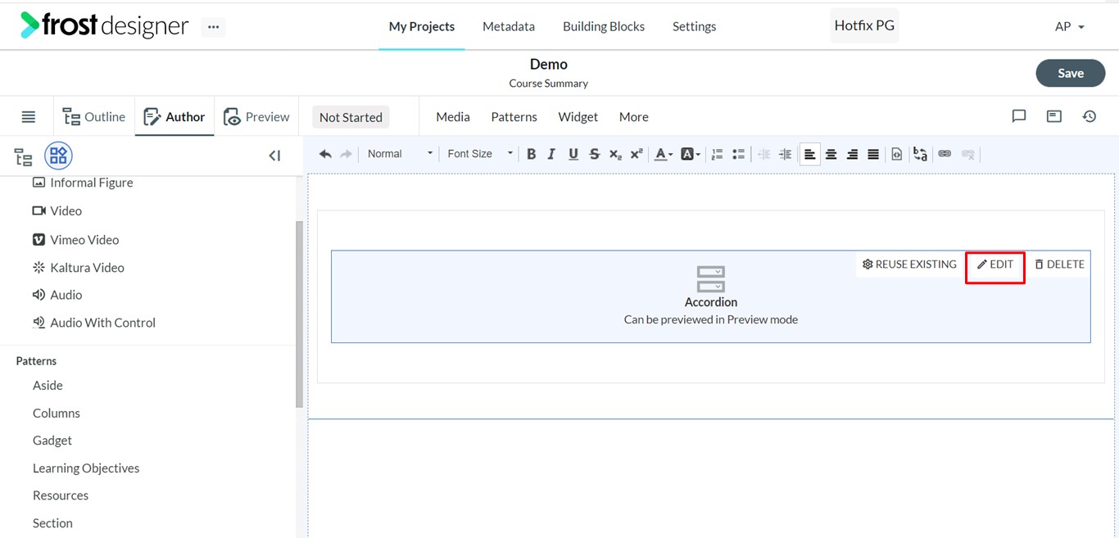Click the undo arrow in editor toolbar
Viewport: 1119px width, 538px height.
point(325,154)
